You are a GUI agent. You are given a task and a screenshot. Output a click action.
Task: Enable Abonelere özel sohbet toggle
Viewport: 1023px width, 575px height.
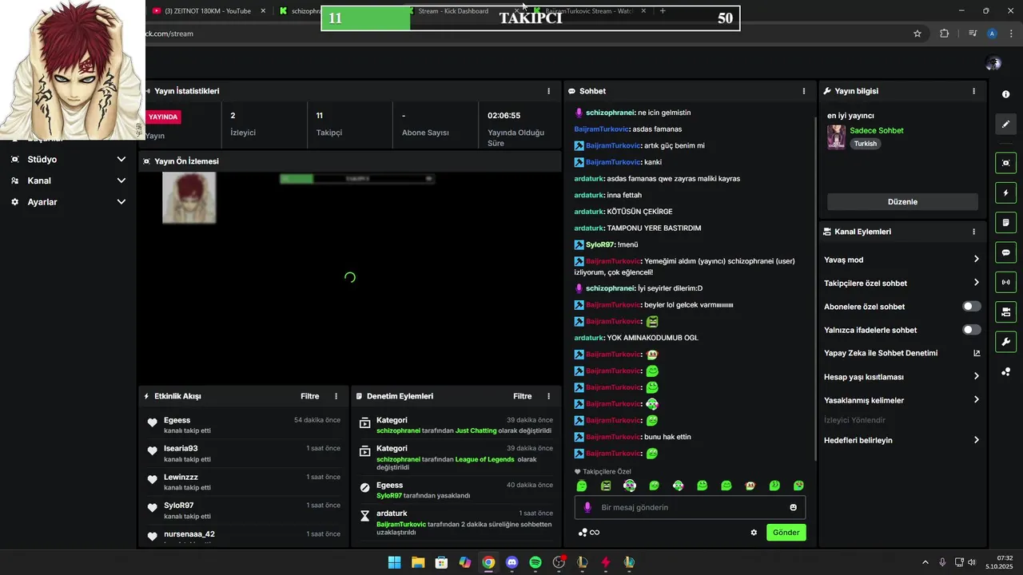coord(971,307)
